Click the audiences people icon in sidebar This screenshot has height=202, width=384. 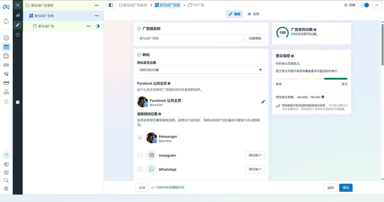[x=6, y=65]
